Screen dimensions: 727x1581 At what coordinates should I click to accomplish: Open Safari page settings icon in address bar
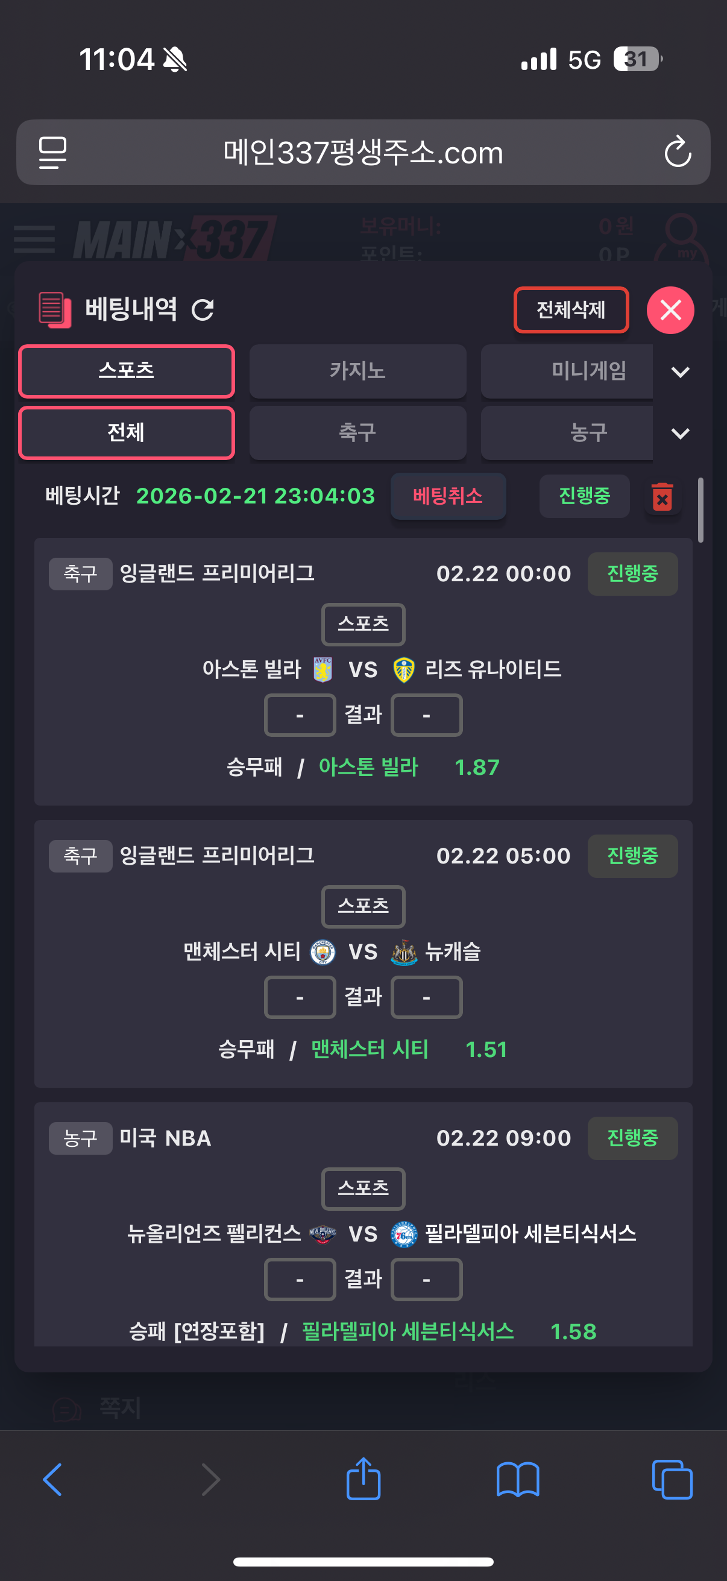53,152
